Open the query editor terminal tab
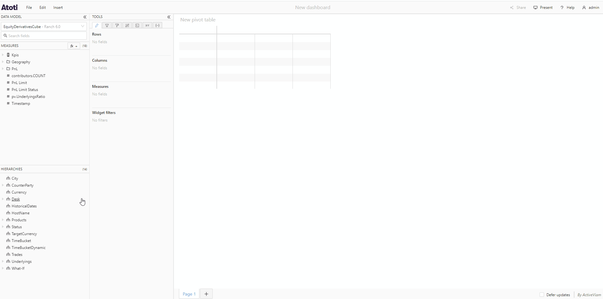603x299 pixels. coord(137,25)
